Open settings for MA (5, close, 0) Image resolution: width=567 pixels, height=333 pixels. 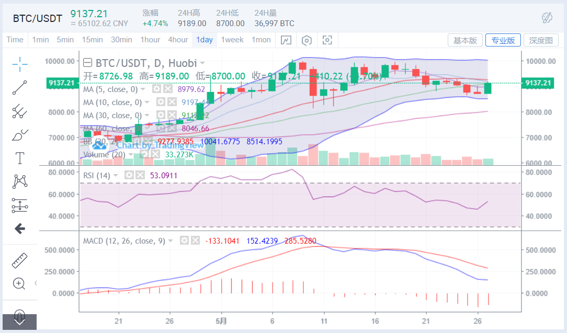[x=156, y=89]
